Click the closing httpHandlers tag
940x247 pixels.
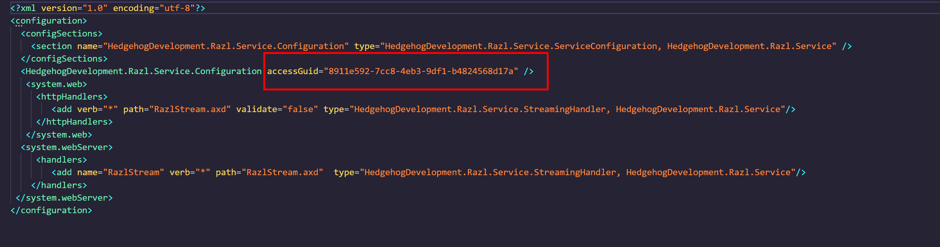tap(74, 122)
